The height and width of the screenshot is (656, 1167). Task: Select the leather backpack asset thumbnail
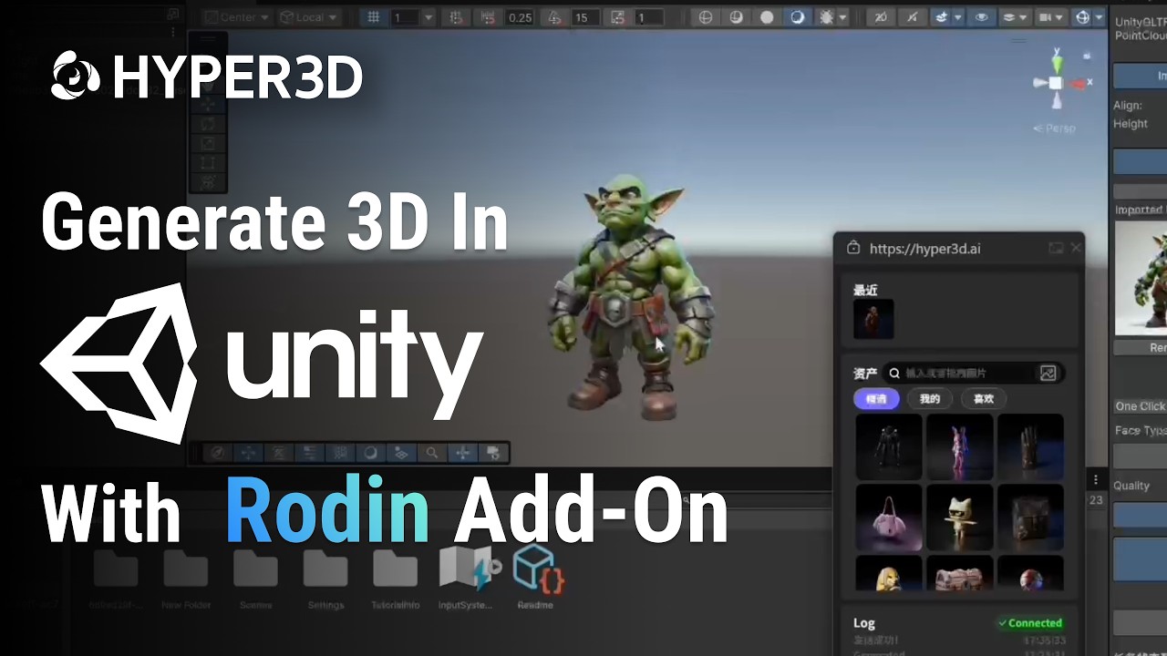1030,518
